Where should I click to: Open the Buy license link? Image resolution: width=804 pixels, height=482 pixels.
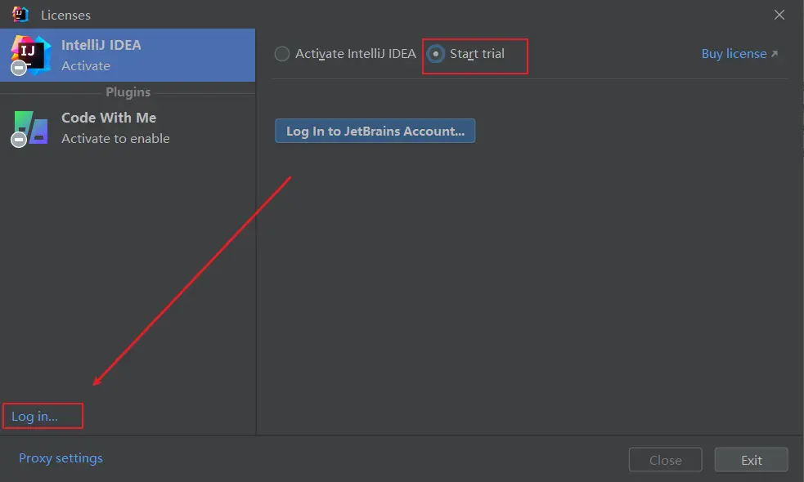pyautogui.click(x=734, y=54)
